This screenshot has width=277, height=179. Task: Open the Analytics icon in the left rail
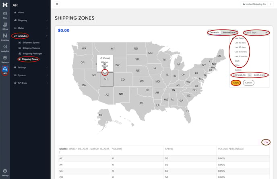pyautogui.click(x=5, y=48)
